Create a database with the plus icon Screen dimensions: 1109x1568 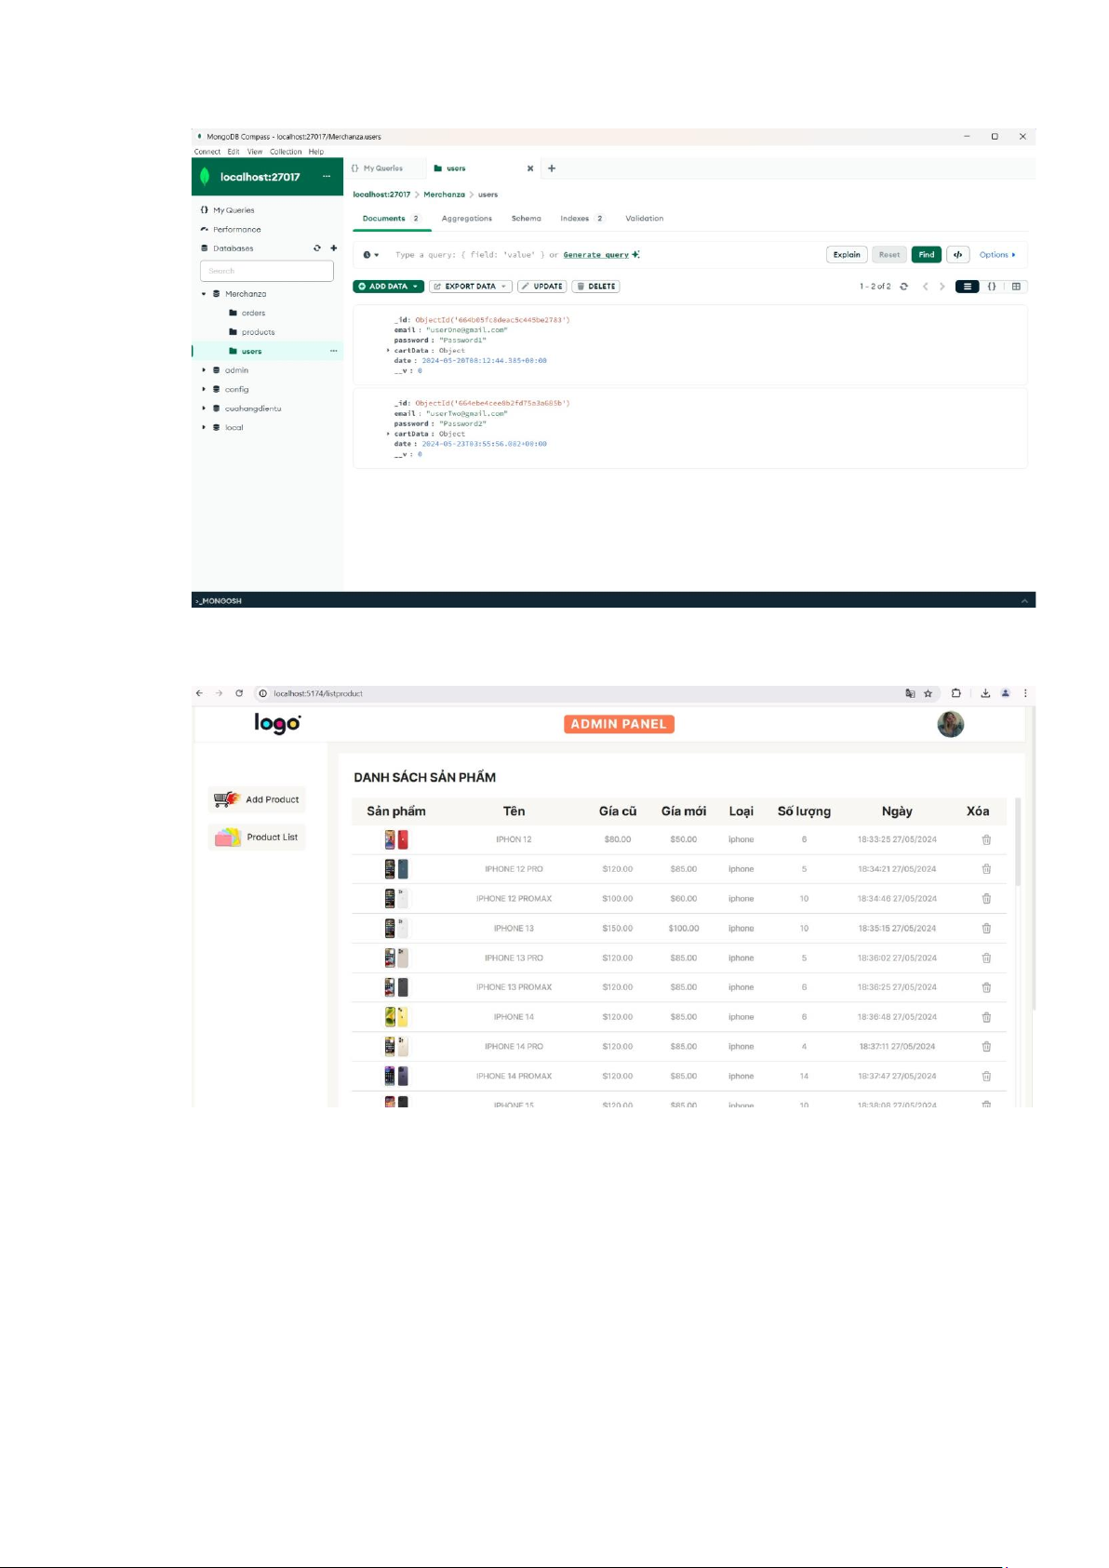coord(334,248)
